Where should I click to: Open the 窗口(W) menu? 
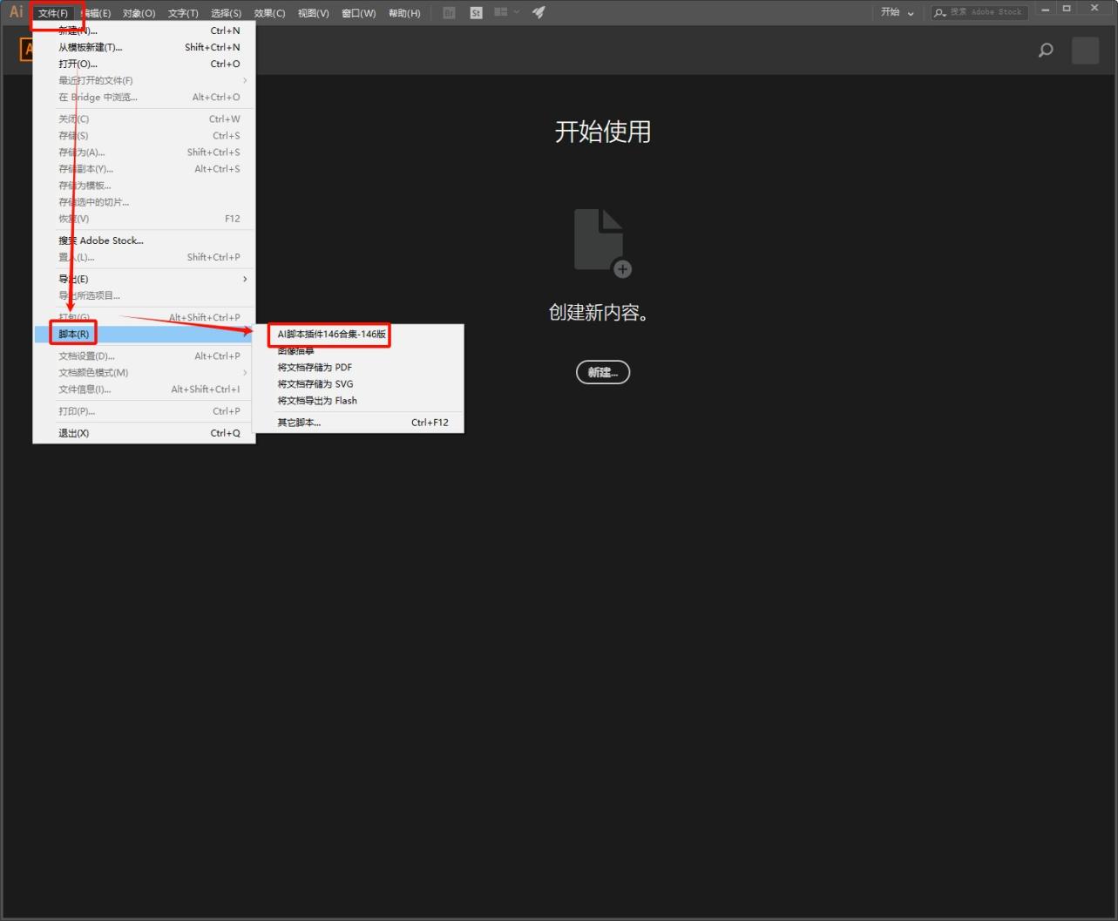coord(358,13)
